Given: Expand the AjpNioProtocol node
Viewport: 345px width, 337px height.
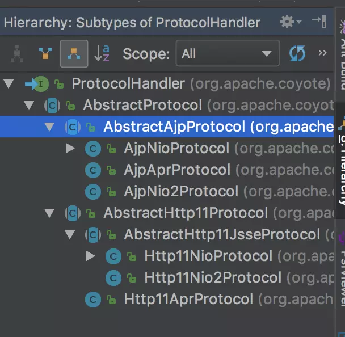Looking at the screenshot, I should (x=70, y=149).
